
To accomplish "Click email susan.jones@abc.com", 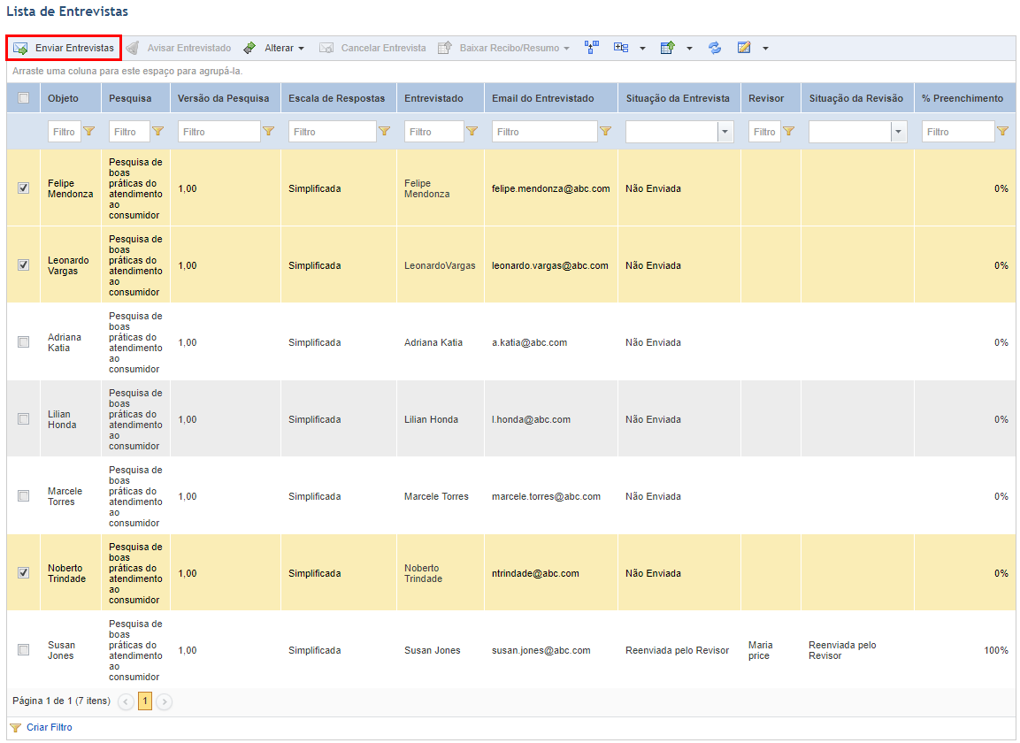I will click(x=541, y=650).
